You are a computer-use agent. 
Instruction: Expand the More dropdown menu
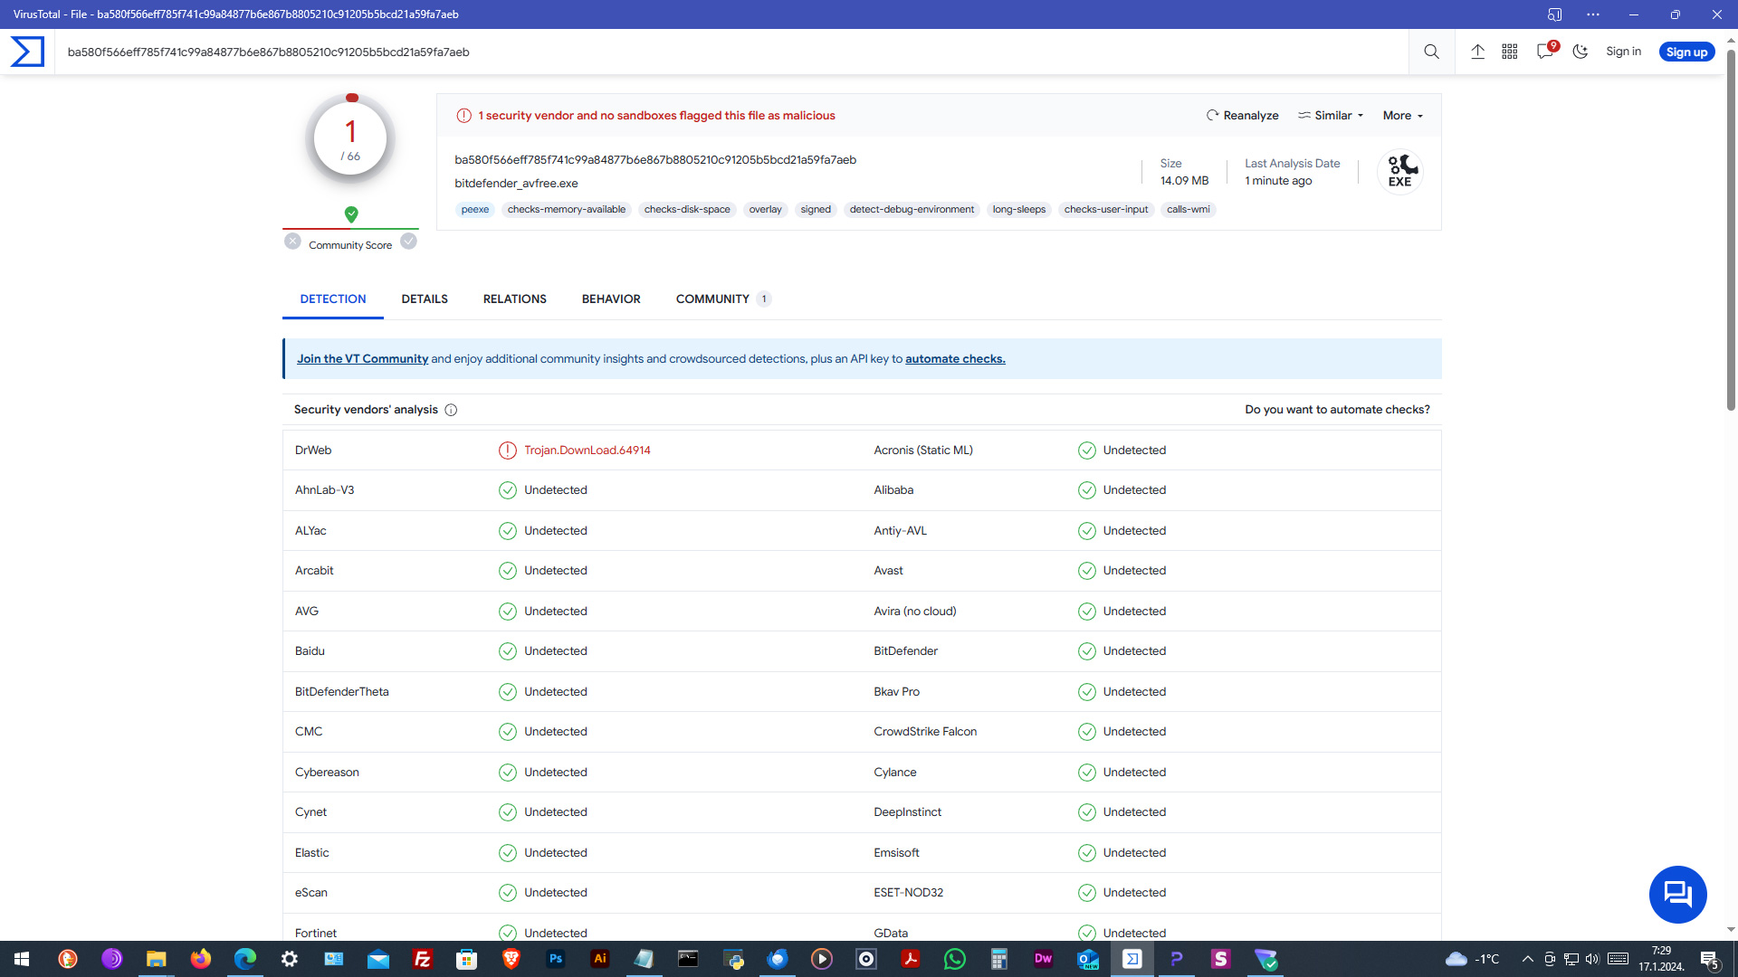pyautogui.click(x=1402, y=115)
